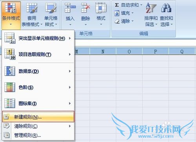Click the 图标集 icon sets icon
Image resolution: width=196 pixels, height=142 pixels.
click(x=10, y=103)
